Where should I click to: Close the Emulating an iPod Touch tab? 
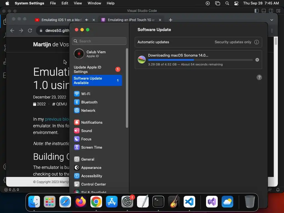[160, 20]
